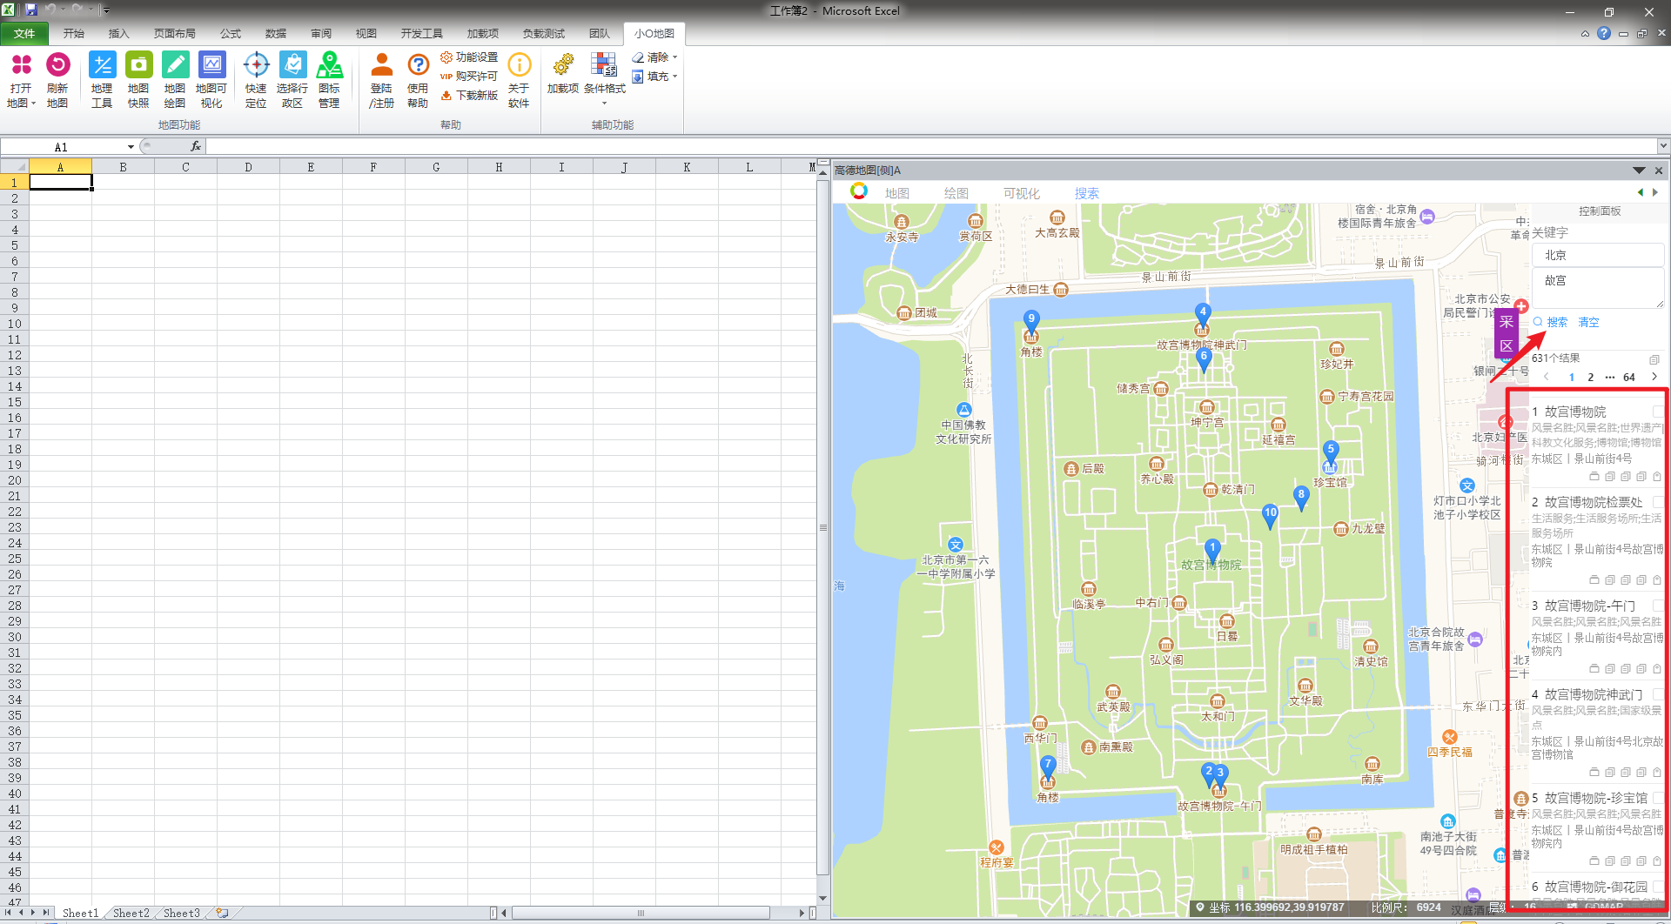
Task: Click 登陆/注册 login icon
Action: coord(381,65)
